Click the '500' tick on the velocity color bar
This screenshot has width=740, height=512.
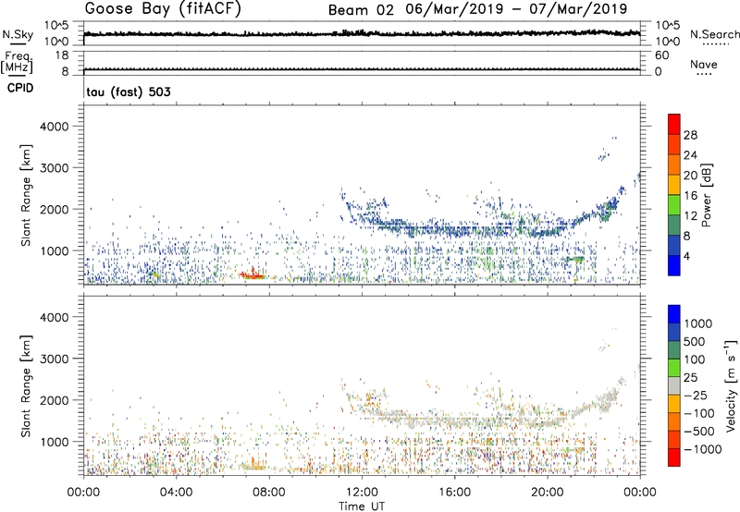coord(697,341)
